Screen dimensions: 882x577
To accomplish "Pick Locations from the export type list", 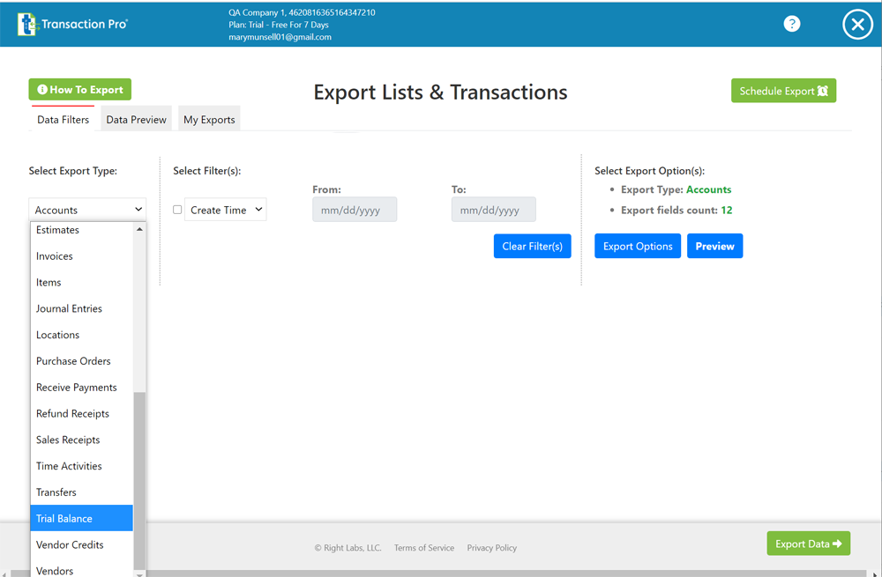I will tap(81, 335).
